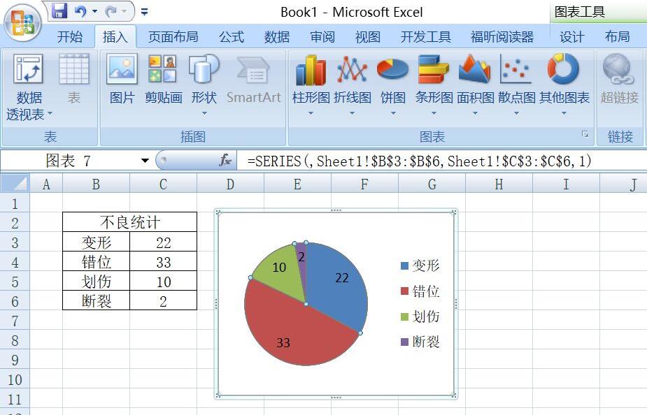This screenshot has width=647, height=415.
Task: Expand the 数据透视表 dropdown arrow
Action: point(50,113)
